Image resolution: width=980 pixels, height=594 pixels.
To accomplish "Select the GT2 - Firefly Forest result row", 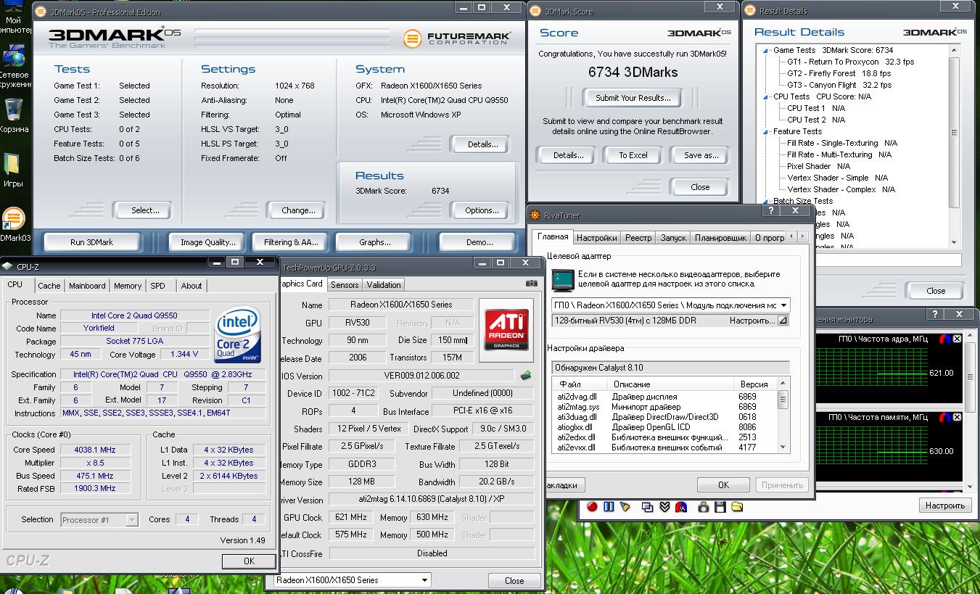I will pyautogui.click(x=838, y=73).
